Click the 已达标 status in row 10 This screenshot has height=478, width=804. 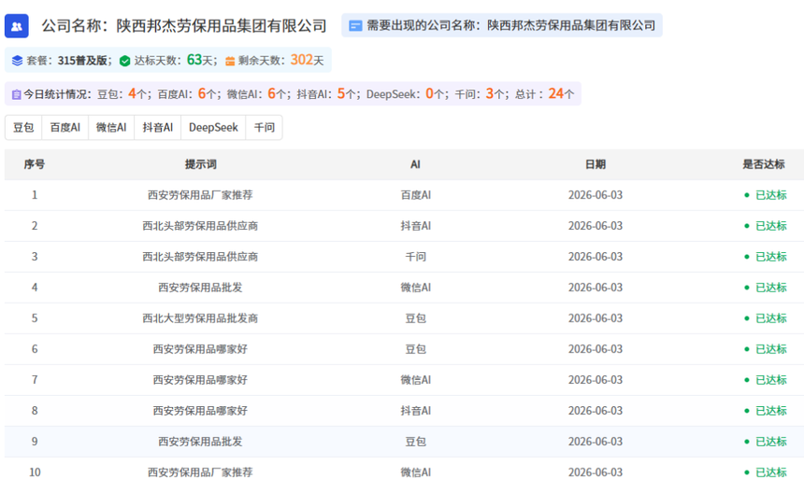766,471
